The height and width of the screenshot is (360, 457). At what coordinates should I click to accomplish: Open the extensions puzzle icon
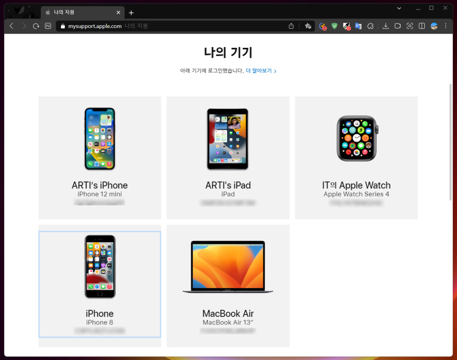click(x=370, y=26)
